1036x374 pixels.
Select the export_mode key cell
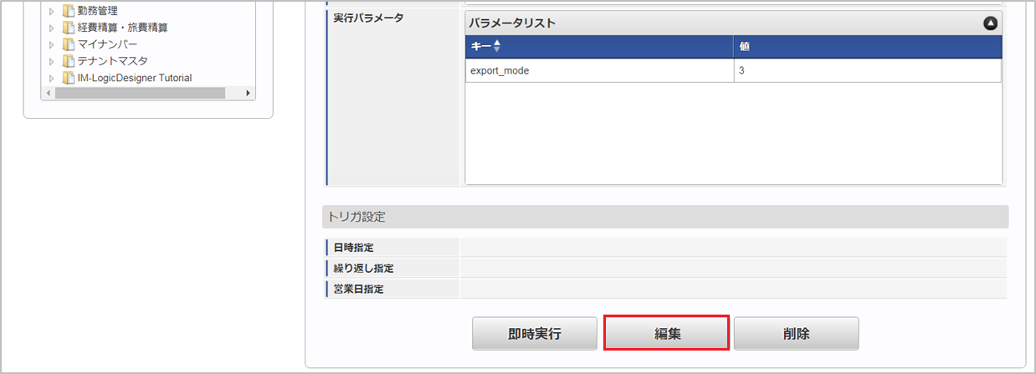coord(599,70)
